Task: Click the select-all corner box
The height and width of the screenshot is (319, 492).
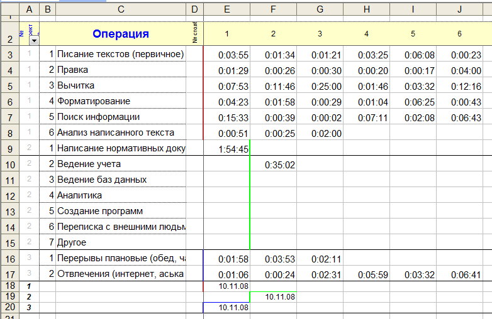Action: pos(9,9)
